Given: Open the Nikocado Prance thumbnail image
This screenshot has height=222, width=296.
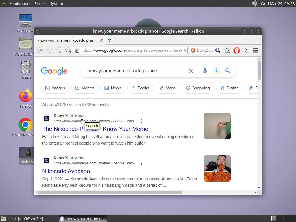Looking at the screenshot, I should click(217, 126).
